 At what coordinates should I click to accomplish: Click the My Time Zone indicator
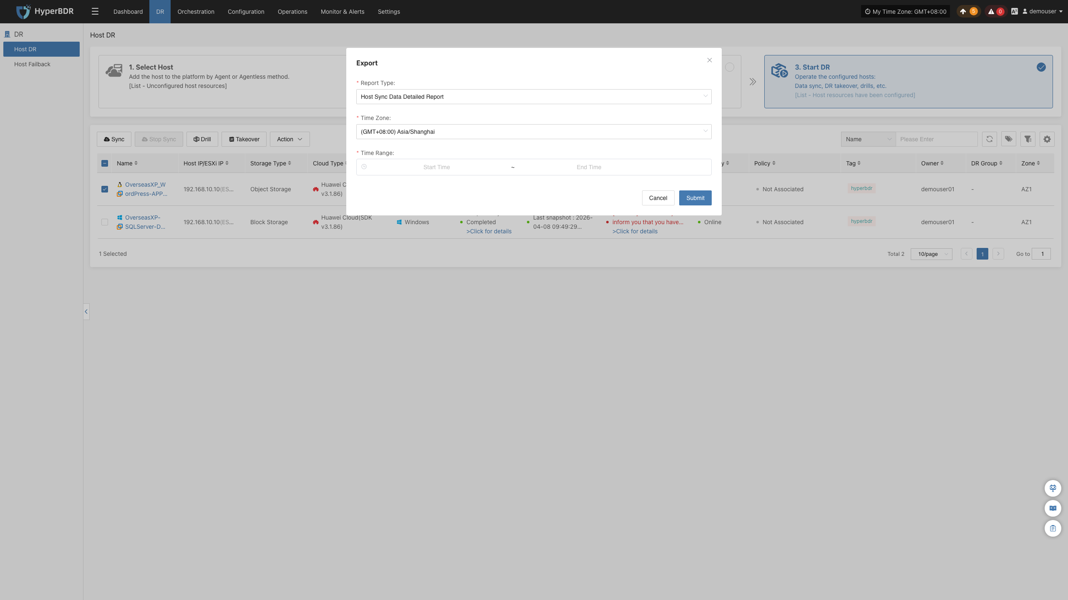pos(905,12)
